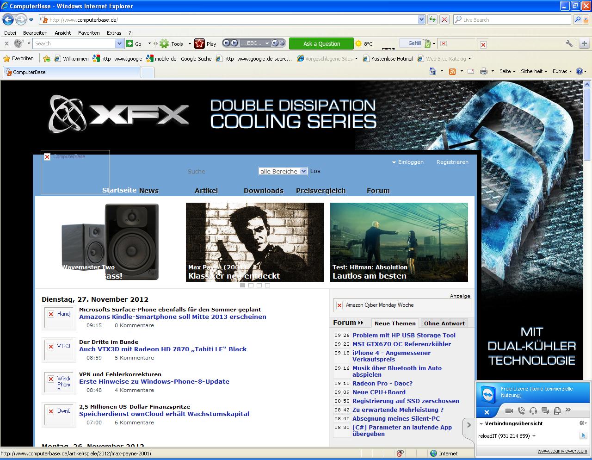
Task: Select the first carousel indicator dot
Action: [x=242, y=285]
